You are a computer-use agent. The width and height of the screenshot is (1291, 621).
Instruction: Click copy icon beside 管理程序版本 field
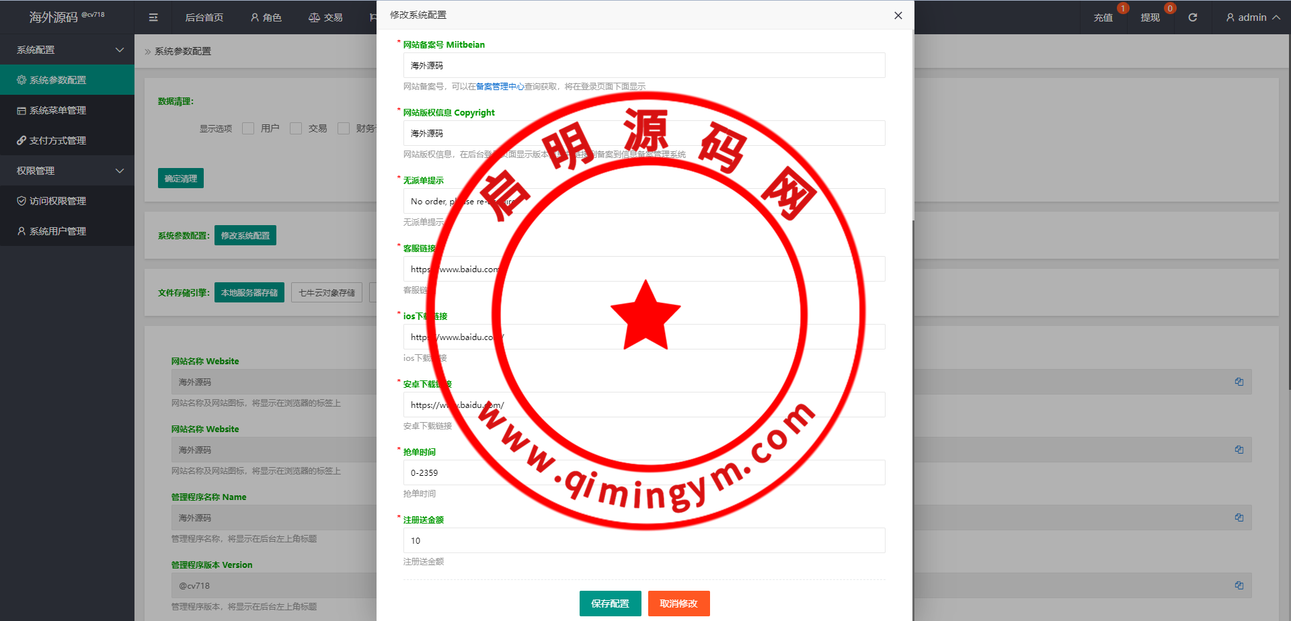pos(1239,585)
